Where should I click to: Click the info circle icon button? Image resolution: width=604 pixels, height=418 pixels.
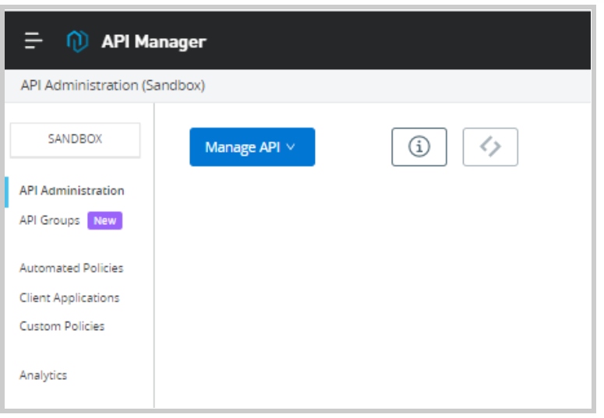pos(419,147)
